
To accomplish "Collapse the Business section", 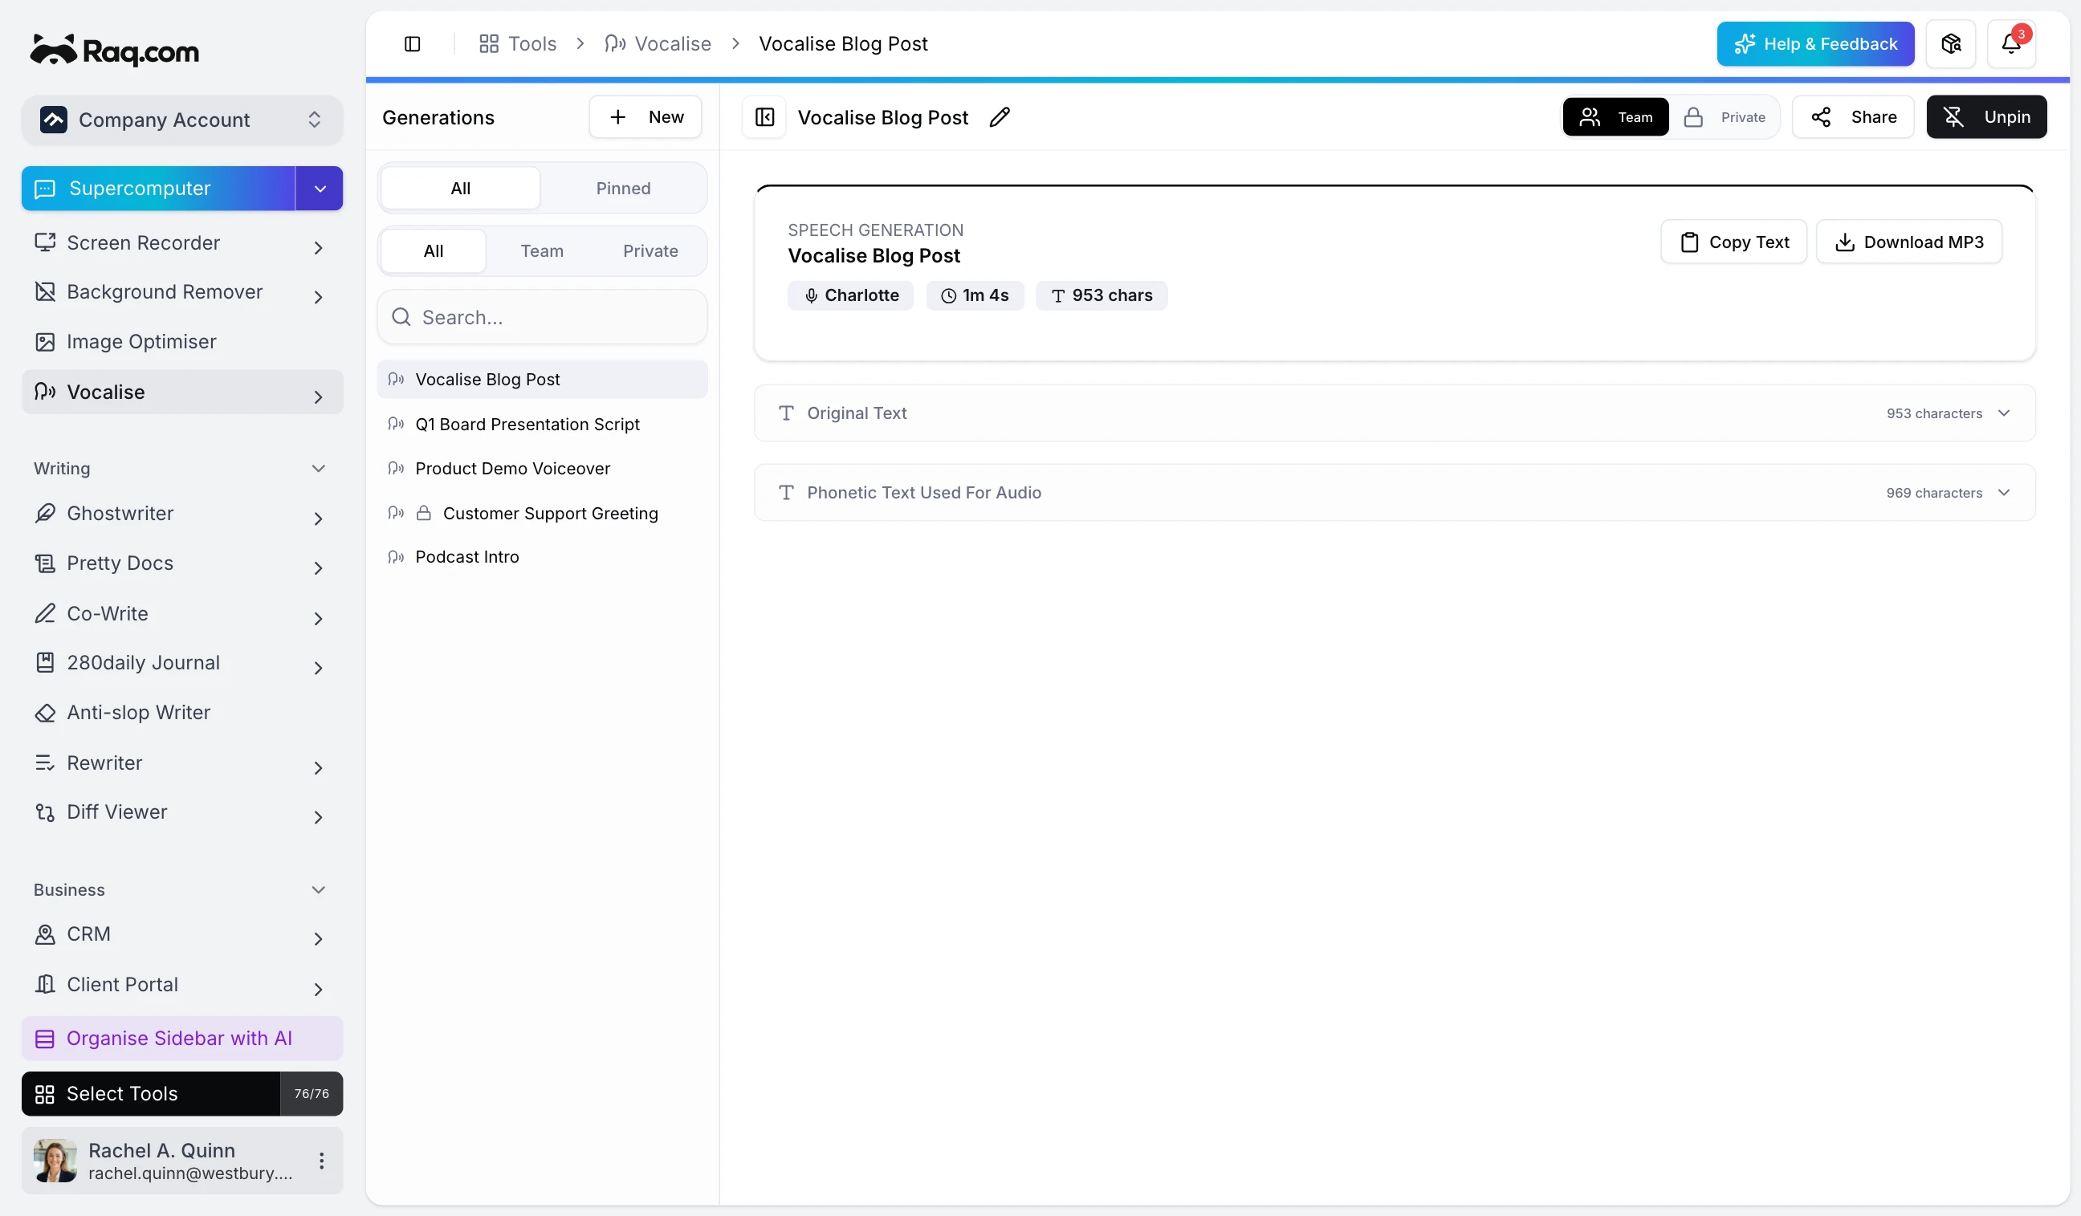I will click(x=181, y=890).
